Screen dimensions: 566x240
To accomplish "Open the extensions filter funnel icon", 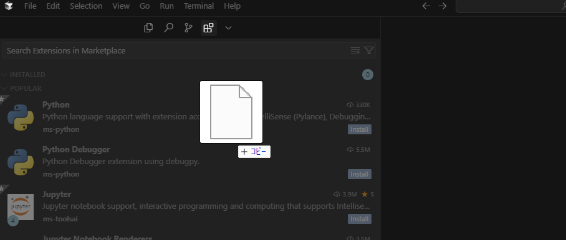I will click(368, 50).
